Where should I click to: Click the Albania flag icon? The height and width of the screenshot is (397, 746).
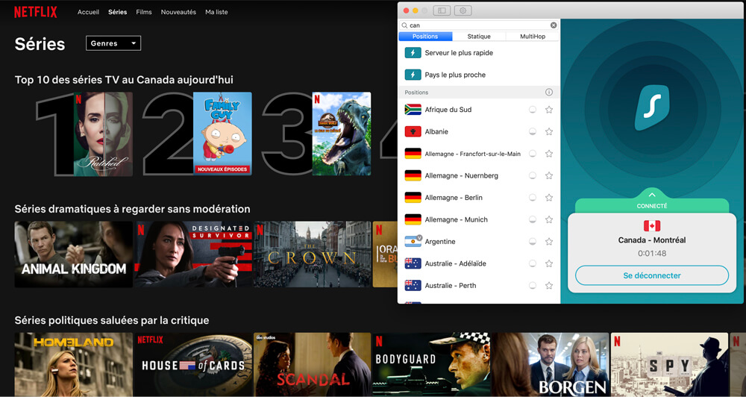(x=413, y=131)
